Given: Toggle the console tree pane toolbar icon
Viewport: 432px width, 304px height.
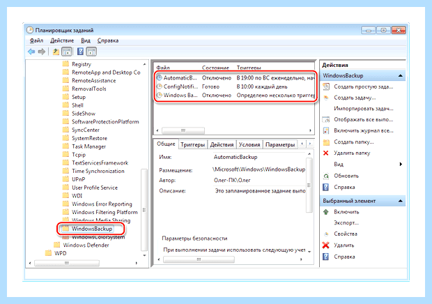Looking at the screenshot, I should pos(67,52).
